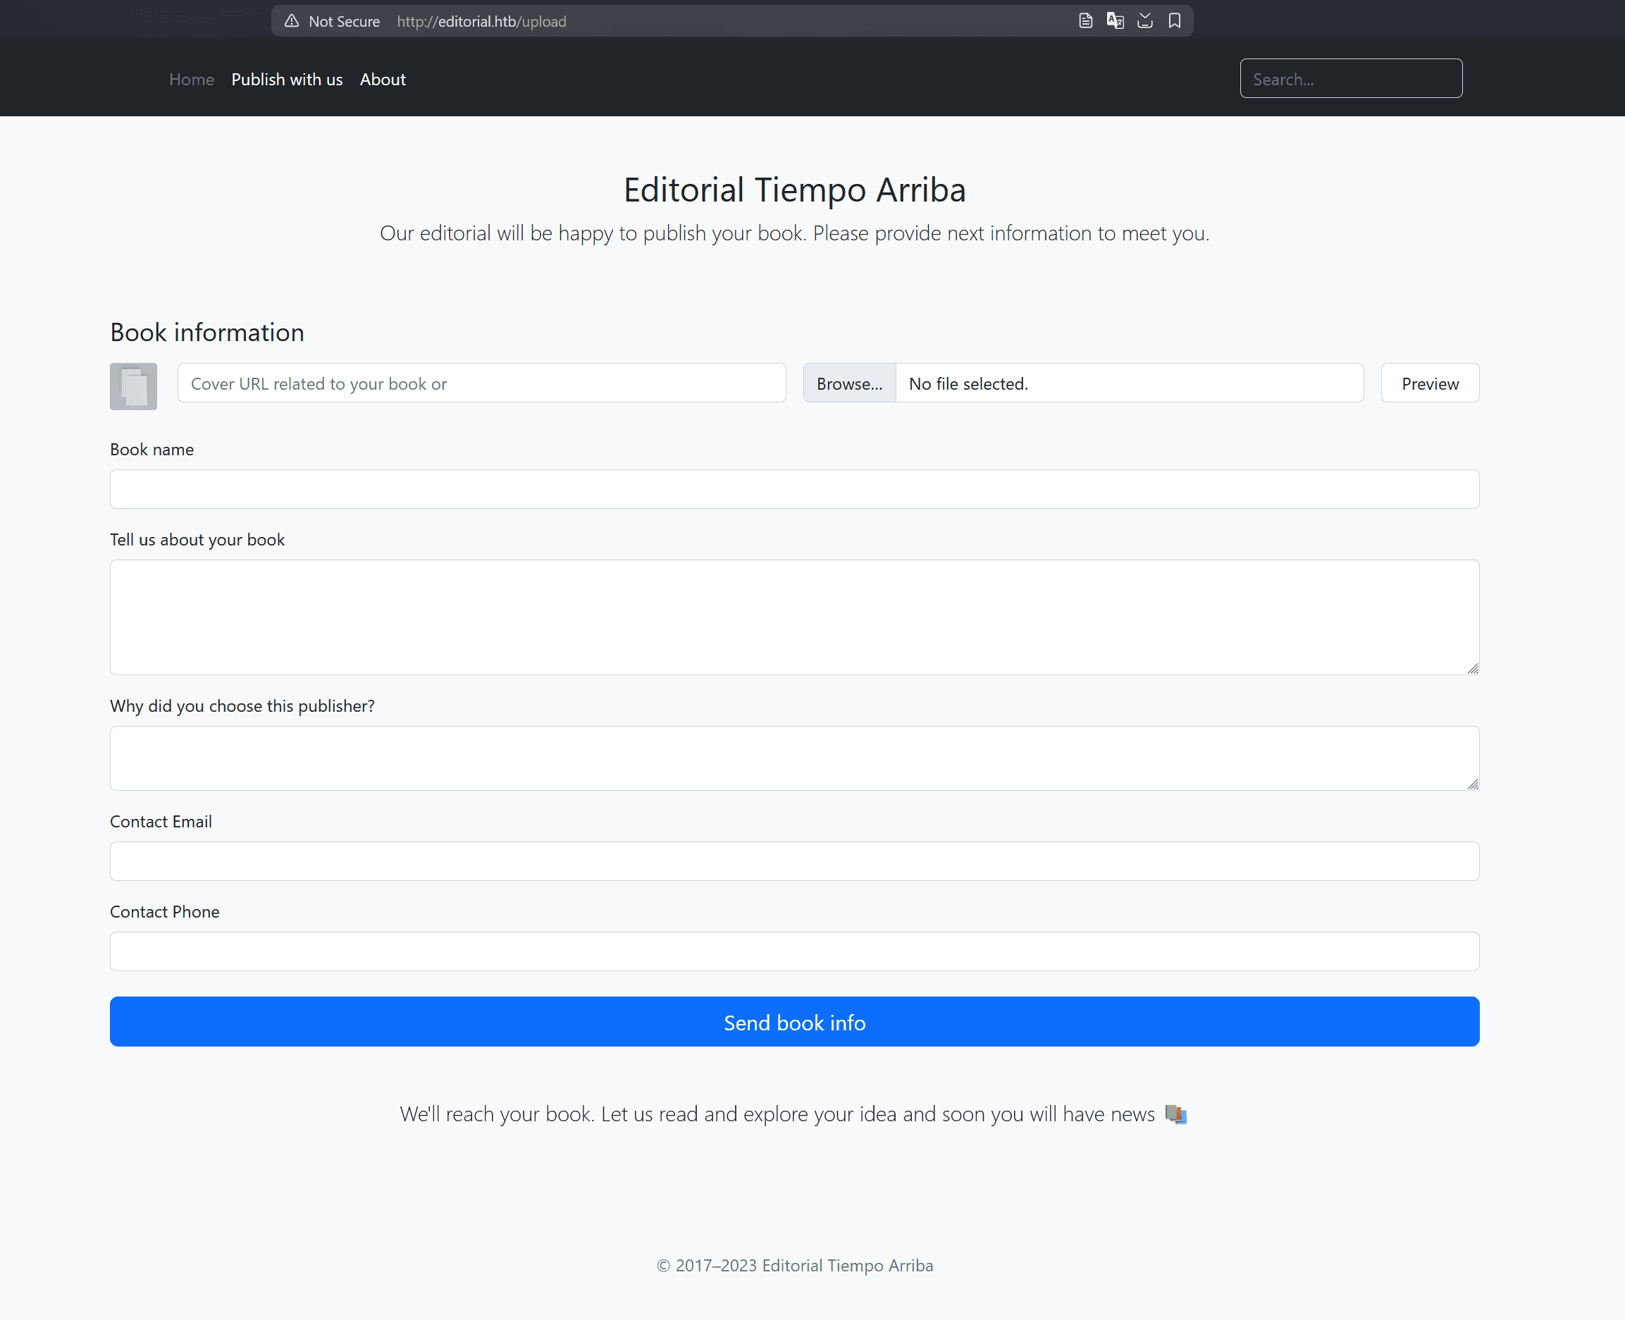Open the Home nav link

[192, 79]
